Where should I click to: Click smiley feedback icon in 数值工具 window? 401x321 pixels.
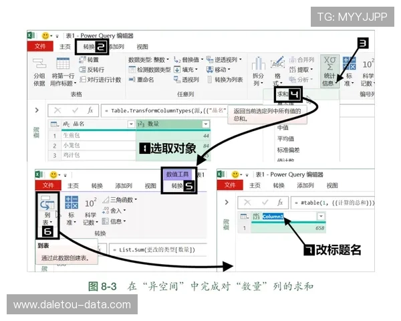point(53,175)
